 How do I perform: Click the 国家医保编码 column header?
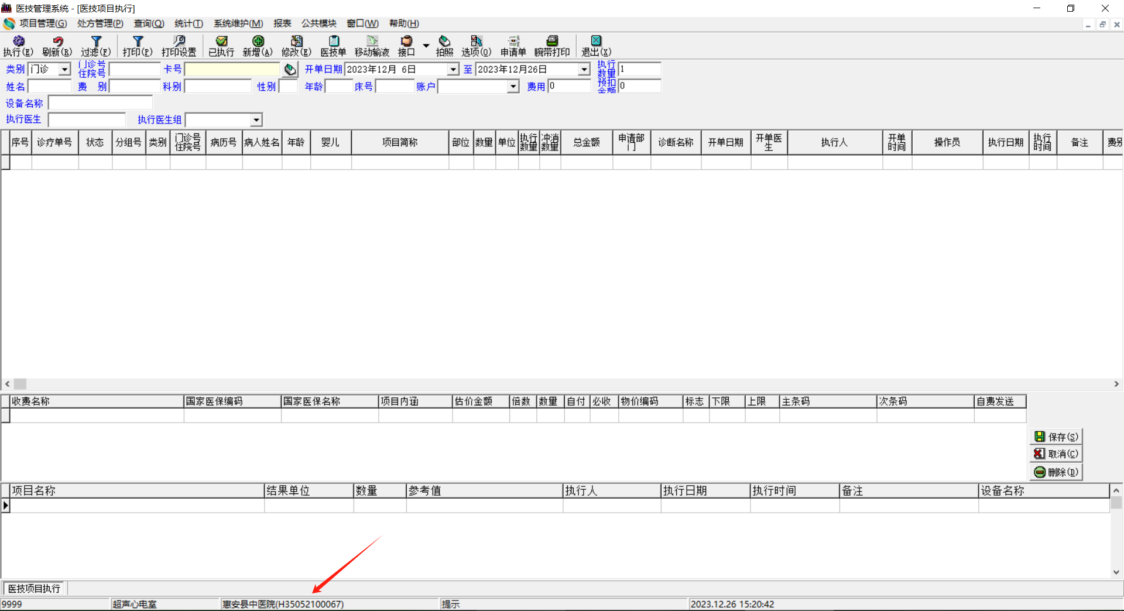[232, 401]
